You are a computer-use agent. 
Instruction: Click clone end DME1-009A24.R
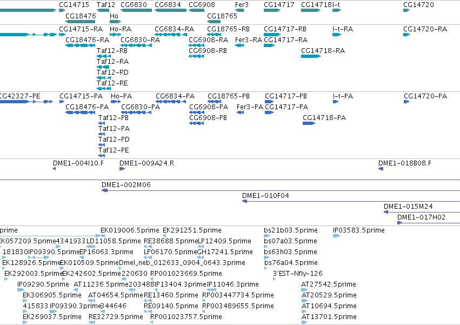click(146, 163)
